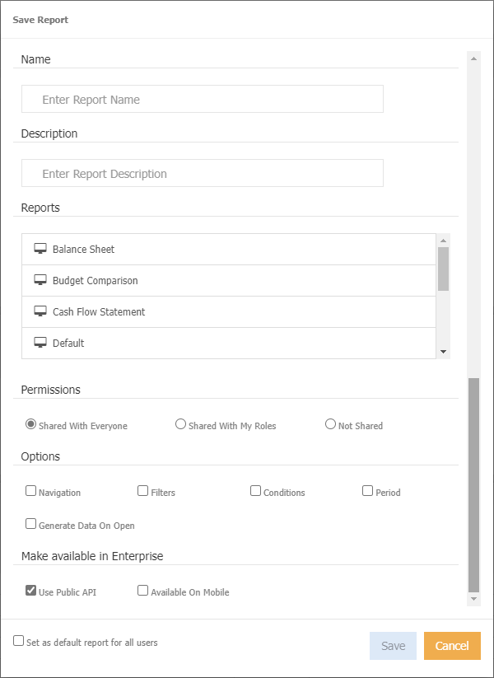Image resolution: width=494 pixels, height=678 pixels.
Task: Enable Generate Data On Open
Action: 30,523
